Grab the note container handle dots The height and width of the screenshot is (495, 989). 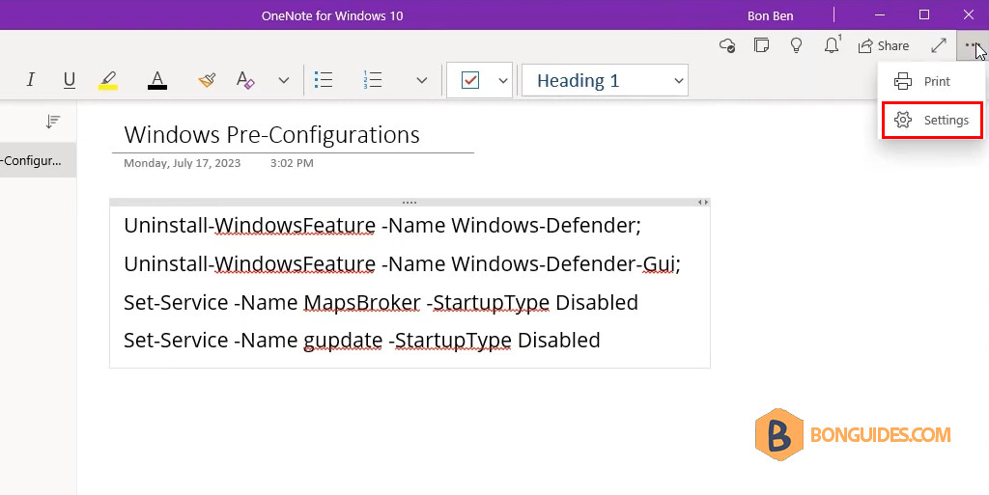410,203
